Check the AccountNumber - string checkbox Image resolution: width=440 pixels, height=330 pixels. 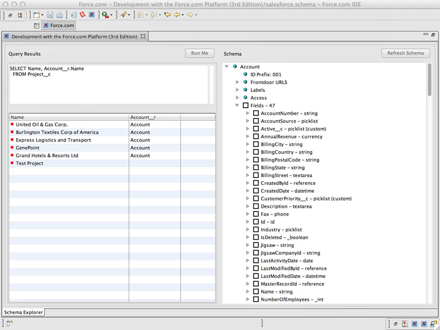click(256, 113)
